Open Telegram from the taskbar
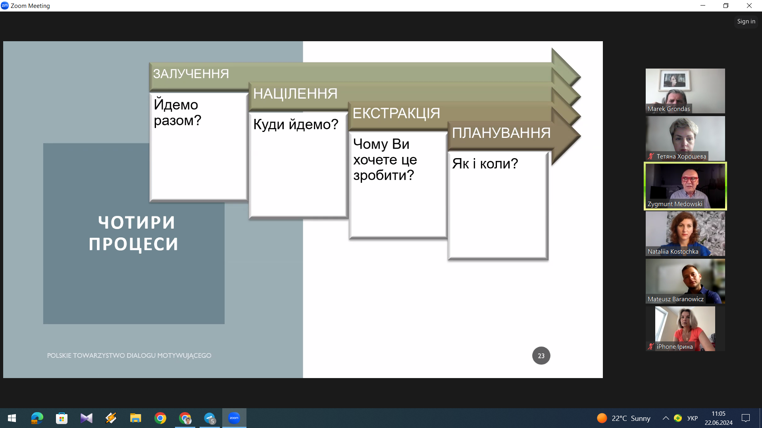The image size is (762, 428). (x=210, y=418)
